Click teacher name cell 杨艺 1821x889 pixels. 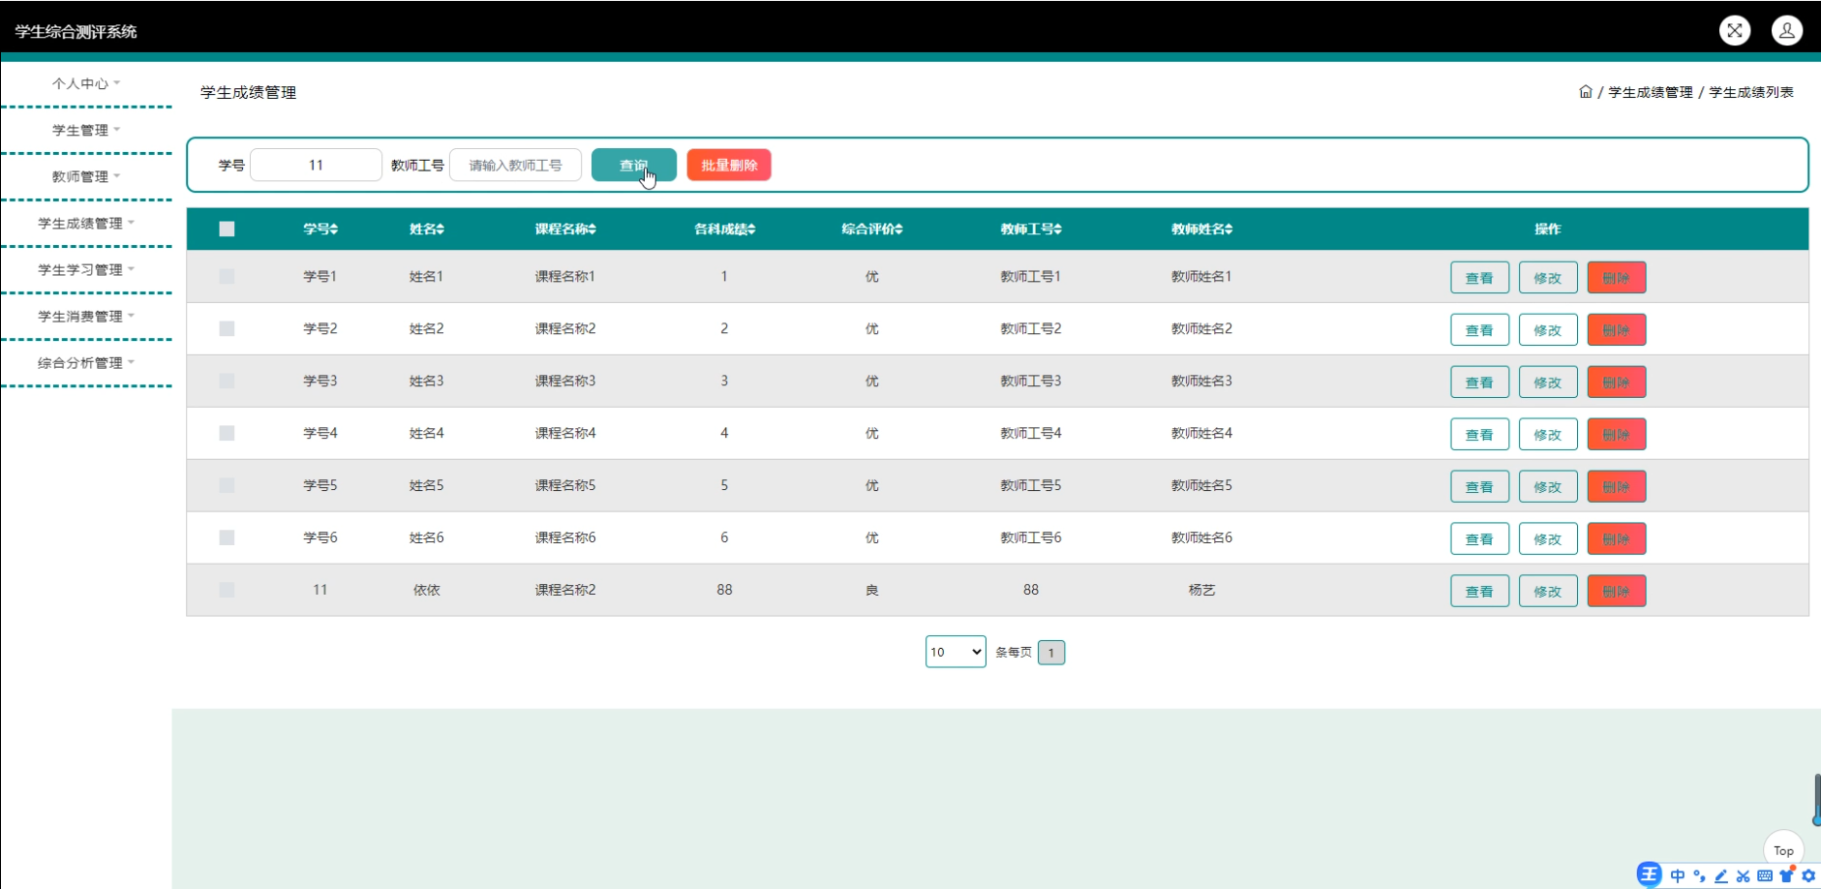point(1201,590)
